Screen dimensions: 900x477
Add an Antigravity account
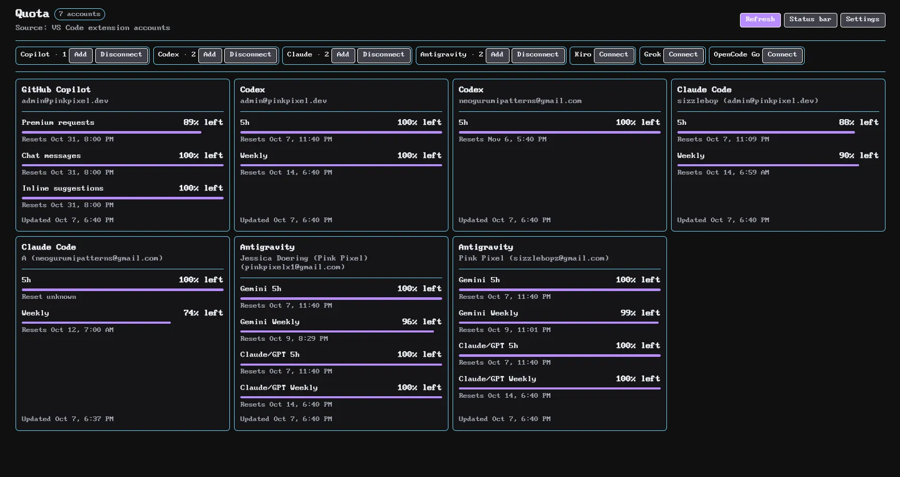click(497, 55)
